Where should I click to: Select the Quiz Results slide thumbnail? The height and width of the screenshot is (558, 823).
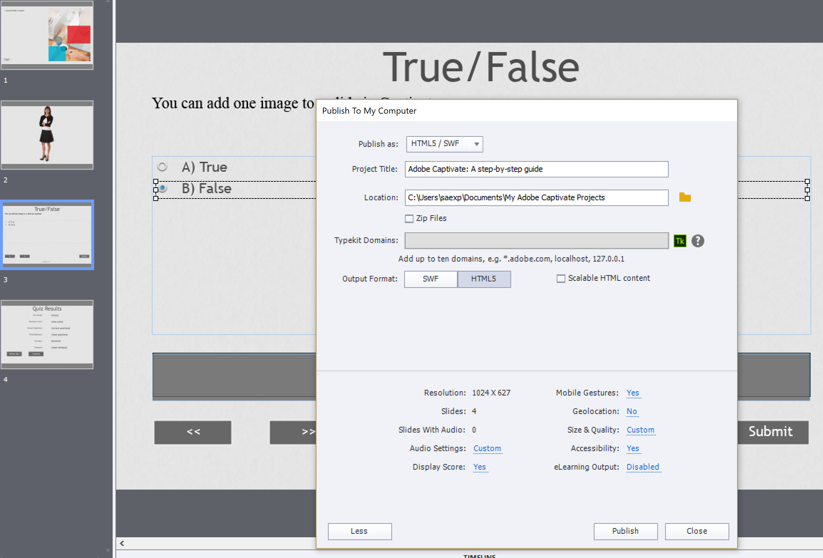click(47, 334)
